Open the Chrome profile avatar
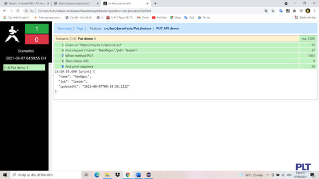The height and width of the screenshot is (179, 319). pyautogui.click(x=308, y=11)
